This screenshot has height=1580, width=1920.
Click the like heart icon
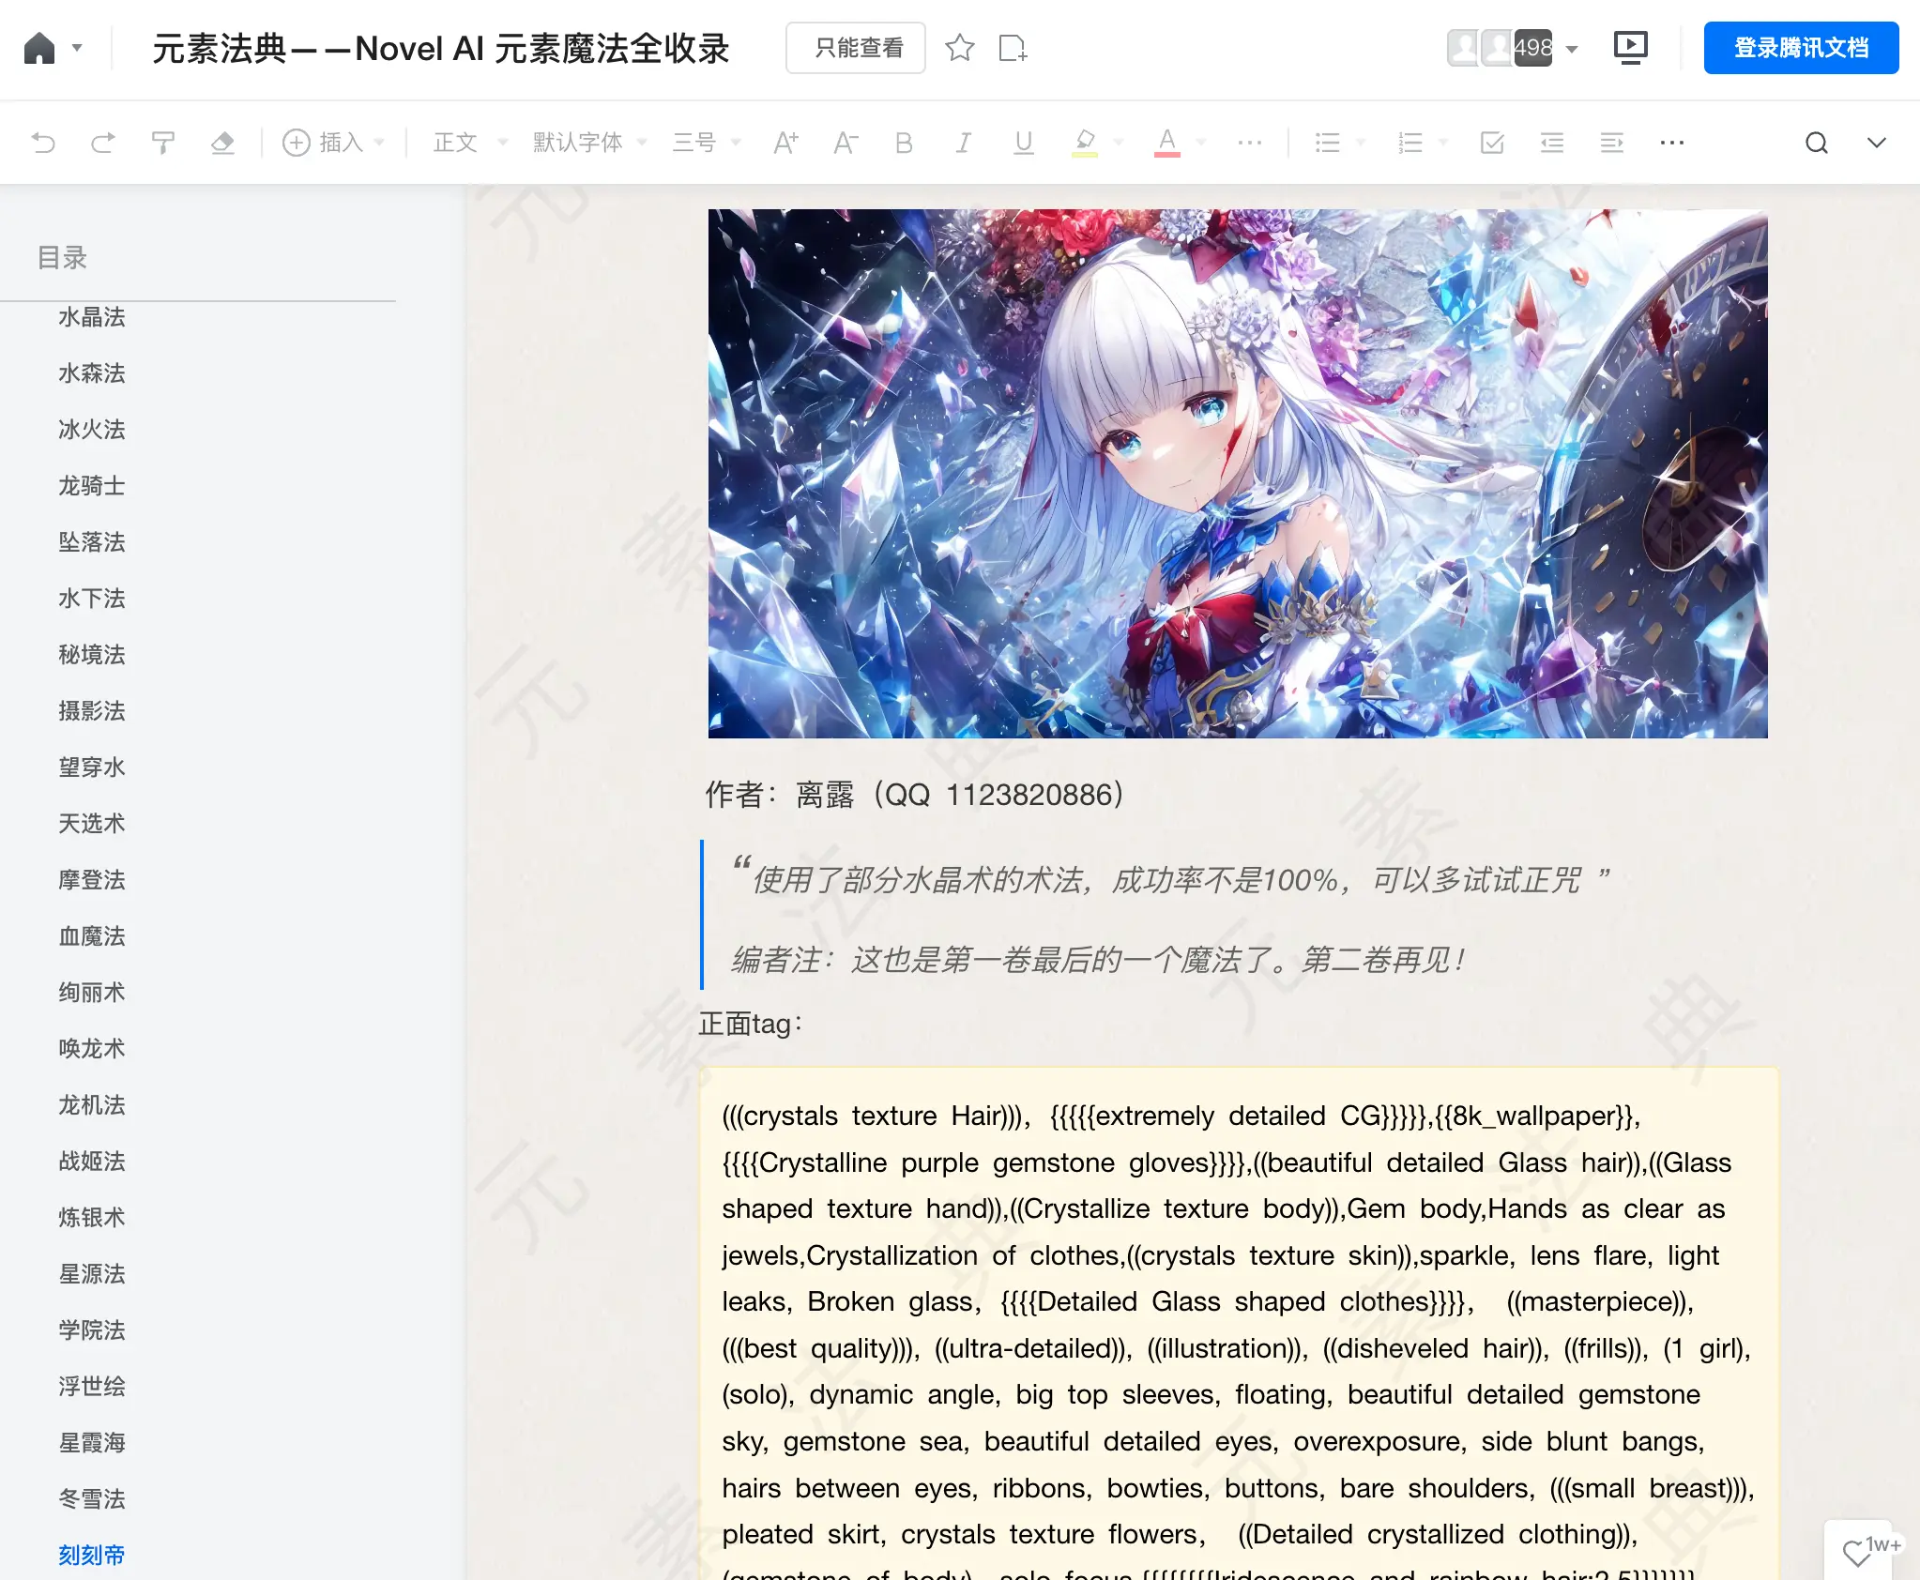click(x=1855, y=1553)
